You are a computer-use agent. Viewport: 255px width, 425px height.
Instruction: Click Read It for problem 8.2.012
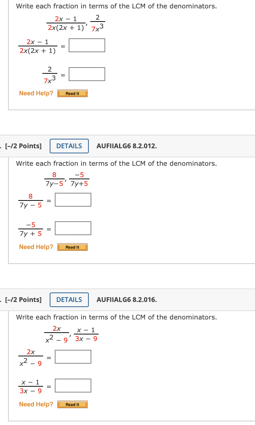(72, 247)
